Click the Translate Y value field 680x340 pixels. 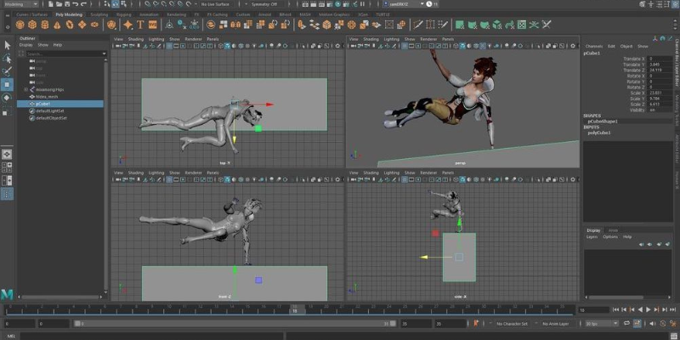click(660, 65)
